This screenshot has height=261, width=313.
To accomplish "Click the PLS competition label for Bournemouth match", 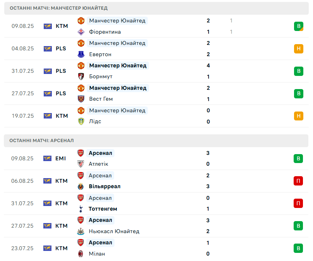I will click(61, 71).
